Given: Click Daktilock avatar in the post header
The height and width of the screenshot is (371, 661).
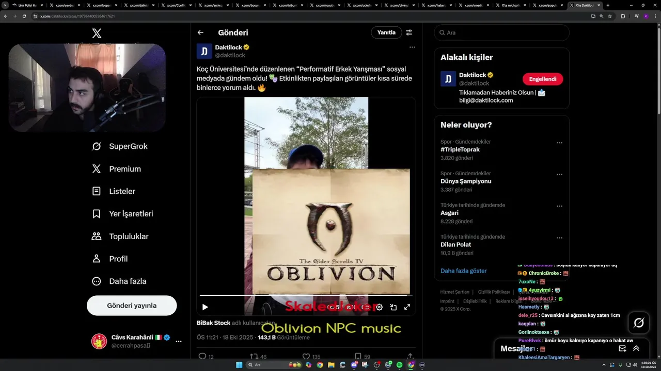Looking at the screenshot, I should (x=204, y=51).
